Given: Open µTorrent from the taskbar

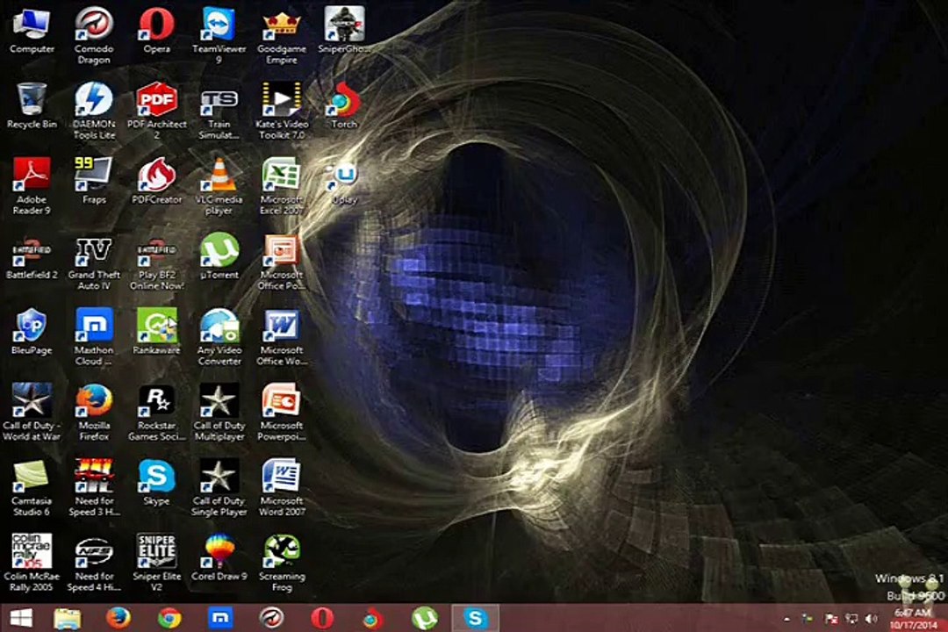Looking at the screenshot, I should click(x=425, y=618).
